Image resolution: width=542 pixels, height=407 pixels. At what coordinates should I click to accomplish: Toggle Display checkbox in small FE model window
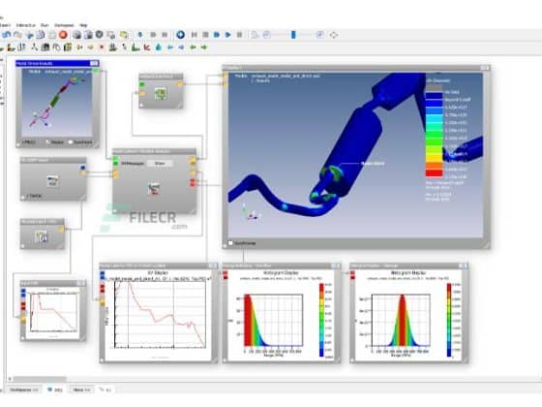pyautogui.click(x=47, y=141)
